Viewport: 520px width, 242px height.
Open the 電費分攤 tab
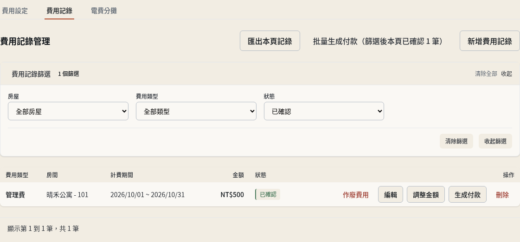pos(104,11)
